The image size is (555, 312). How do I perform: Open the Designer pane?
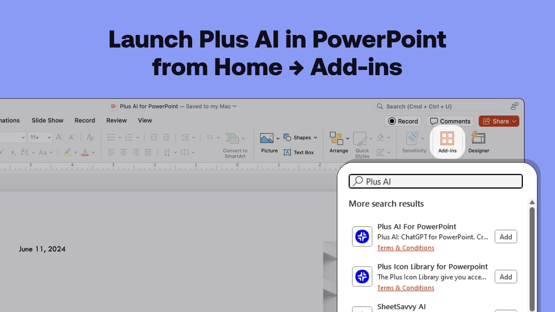[479, 142]
